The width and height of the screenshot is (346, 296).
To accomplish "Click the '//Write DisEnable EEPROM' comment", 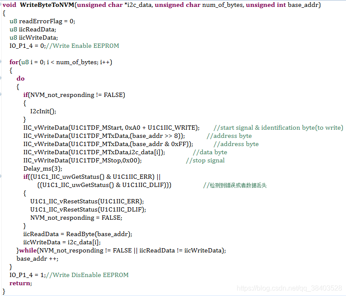I will (87, 275).
